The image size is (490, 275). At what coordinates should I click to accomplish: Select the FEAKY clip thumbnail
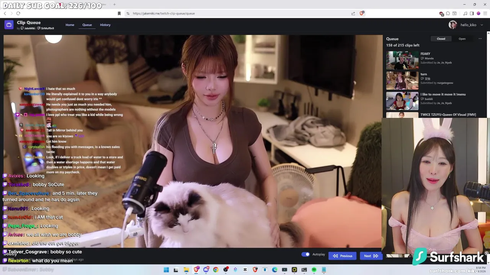pyautogui.click(x=402, y=60)
